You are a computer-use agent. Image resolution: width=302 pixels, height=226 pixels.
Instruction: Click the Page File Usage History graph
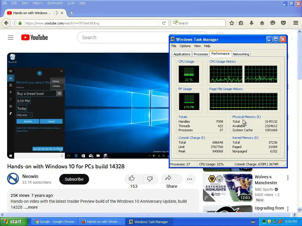[243, 102]
